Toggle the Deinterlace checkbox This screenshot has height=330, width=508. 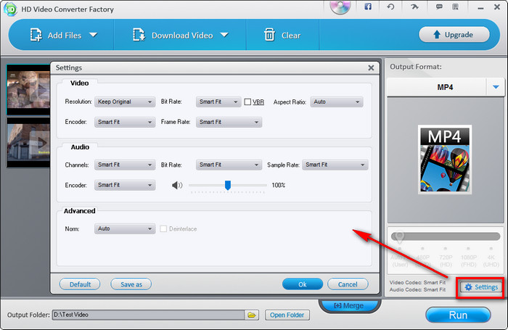coord(163,229)
